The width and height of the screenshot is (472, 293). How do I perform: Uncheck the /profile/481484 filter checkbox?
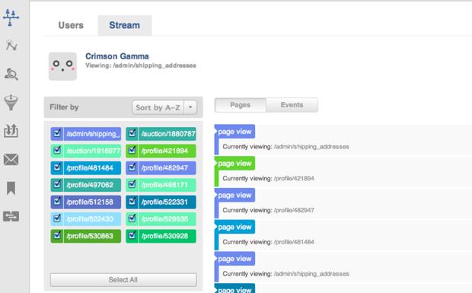point(57,167)
